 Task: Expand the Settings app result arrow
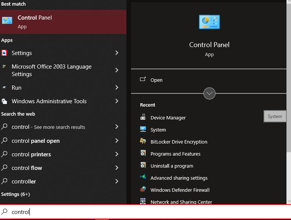(x=117, y=53)
